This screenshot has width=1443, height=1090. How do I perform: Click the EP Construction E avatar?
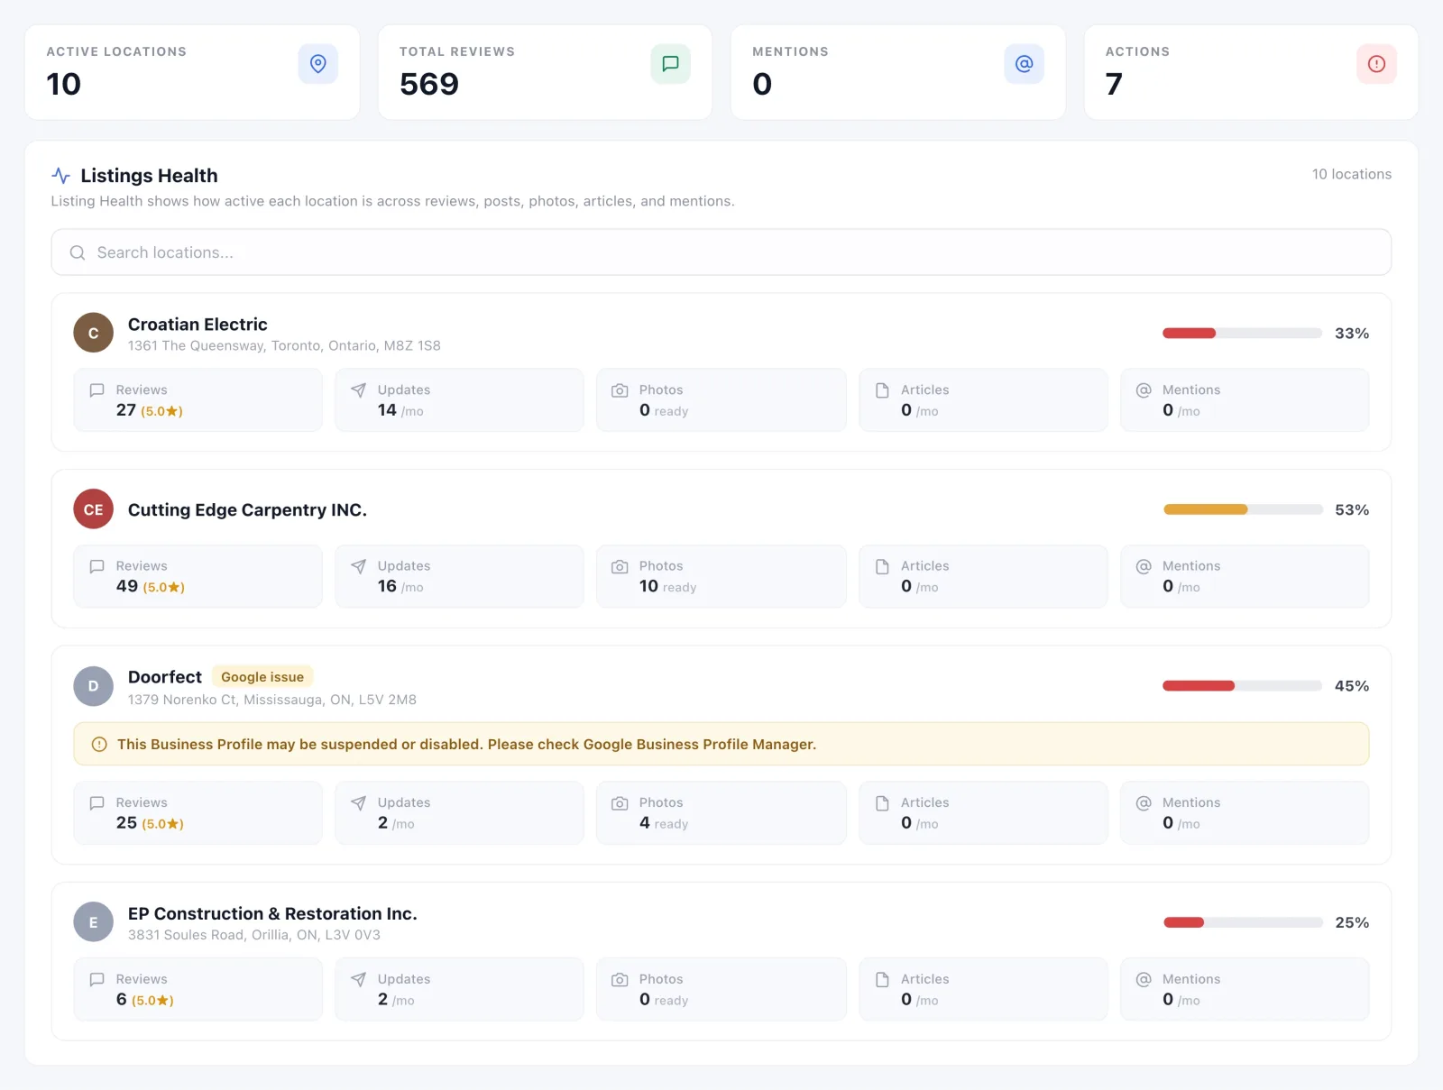click(93, 922)
